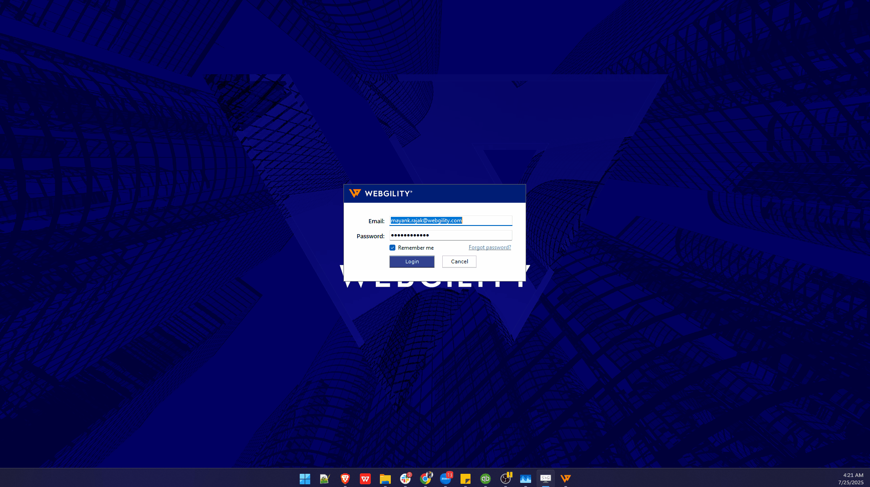
Task: Open OBS Studio from taskbar
Action: [506, 479]
